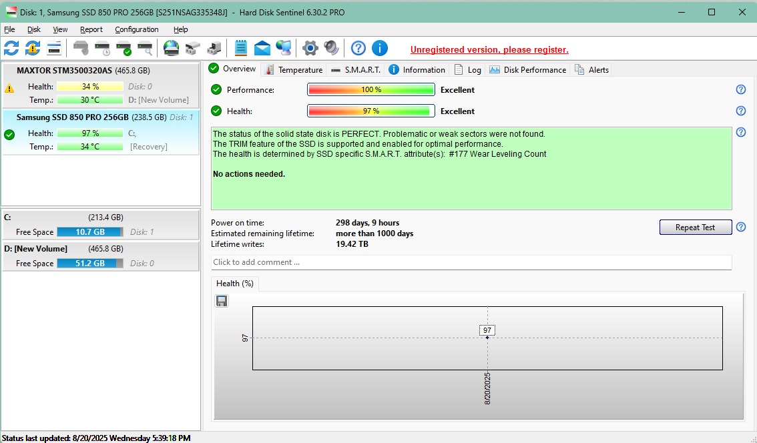757x443 pixels.
Task: Click the Performance 100 % bar
Action: pyautogui.click(x=370, y=90)
